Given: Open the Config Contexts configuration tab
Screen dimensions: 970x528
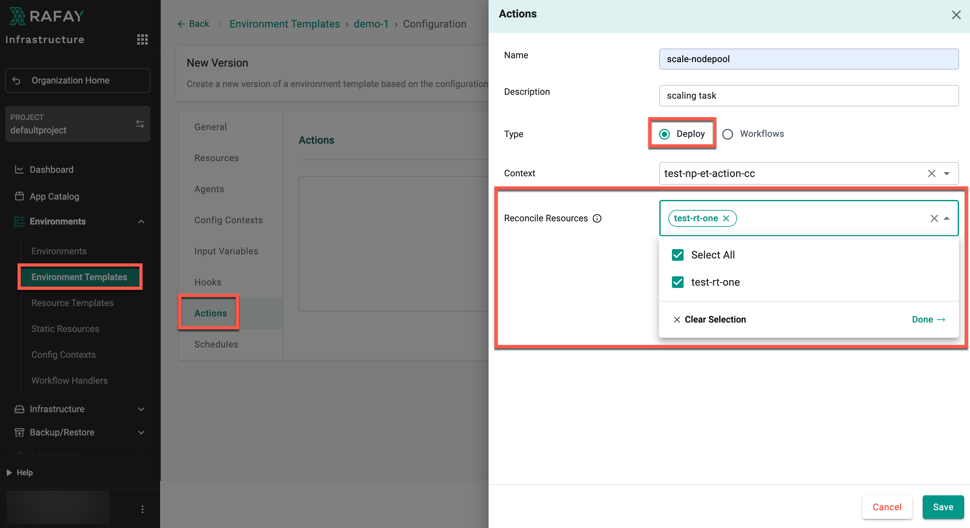Looking at the screenshot, I should click(x=228, y=220).
